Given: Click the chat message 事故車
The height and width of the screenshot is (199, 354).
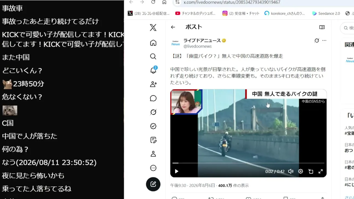Looking at the screenshot, I should coord(12,8).
